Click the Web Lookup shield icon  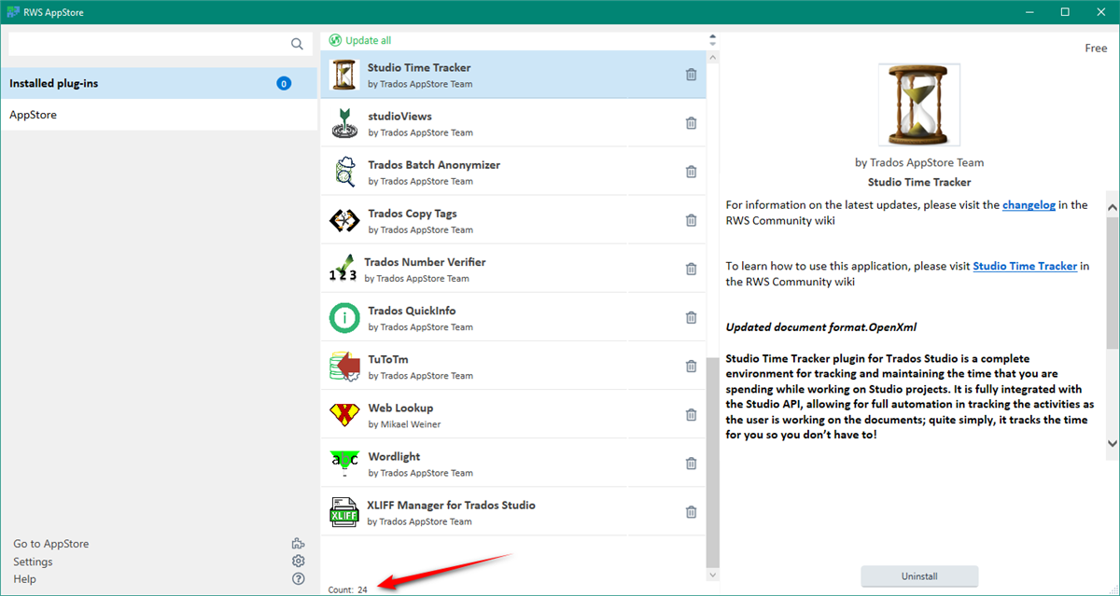pyautogui.click(x=343, y=414)
